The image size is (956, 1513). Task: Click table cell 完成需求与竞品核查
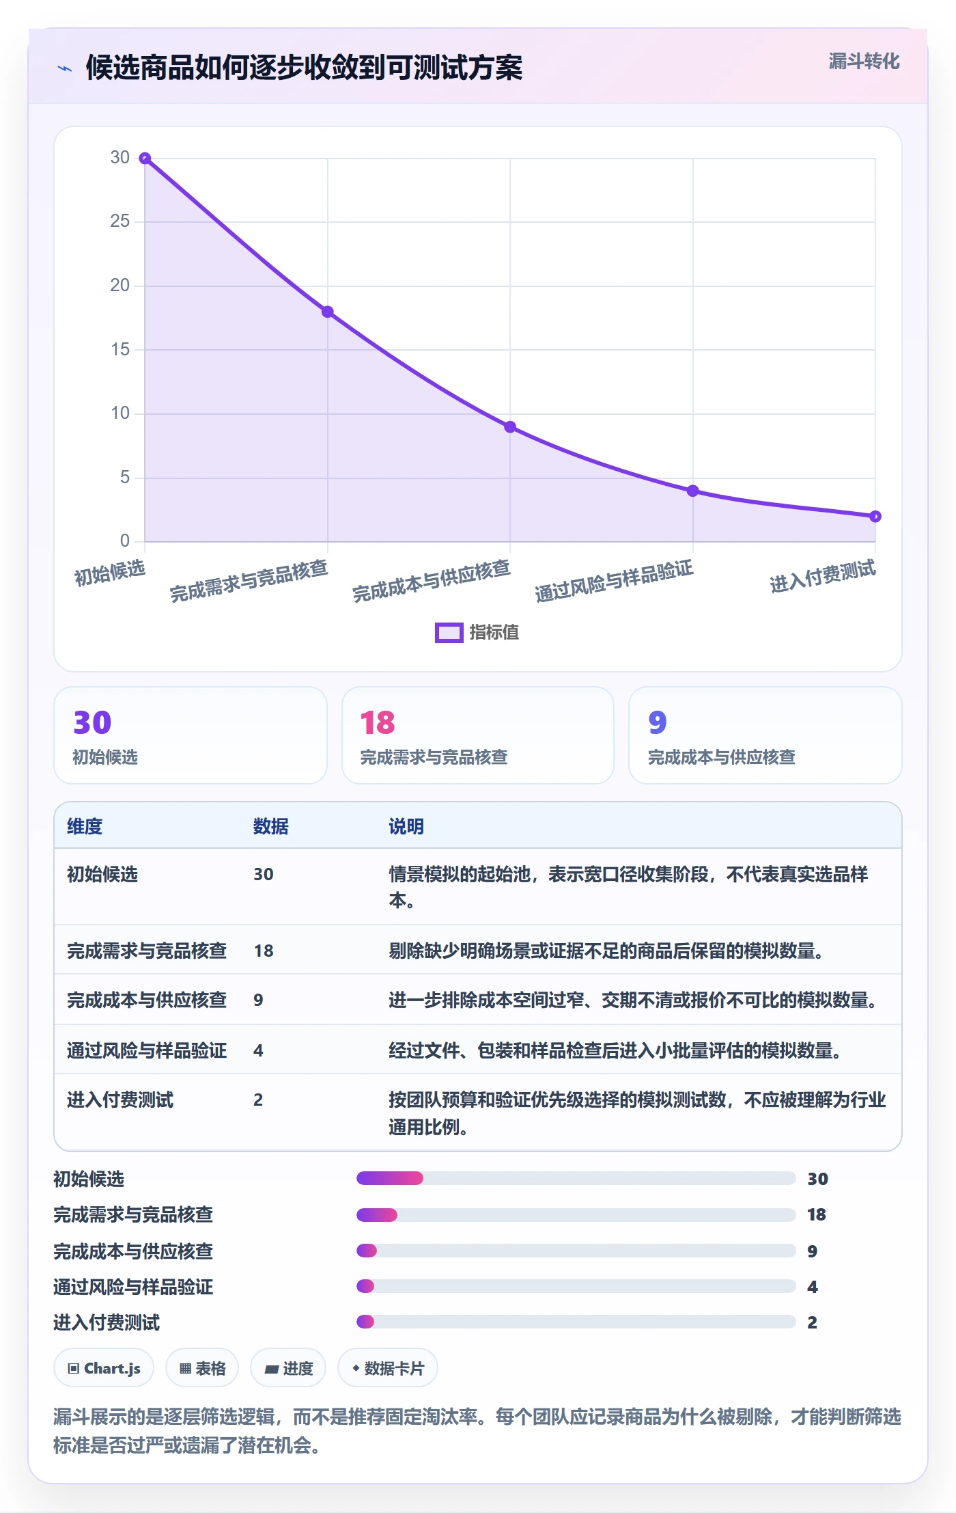click(147, 951)
